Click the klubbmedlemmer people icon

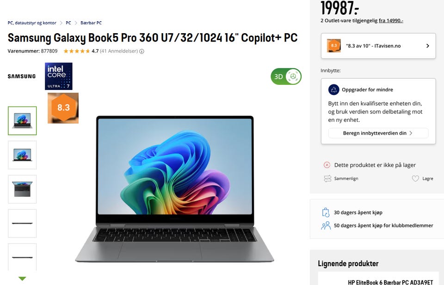[x=326, y=226]
